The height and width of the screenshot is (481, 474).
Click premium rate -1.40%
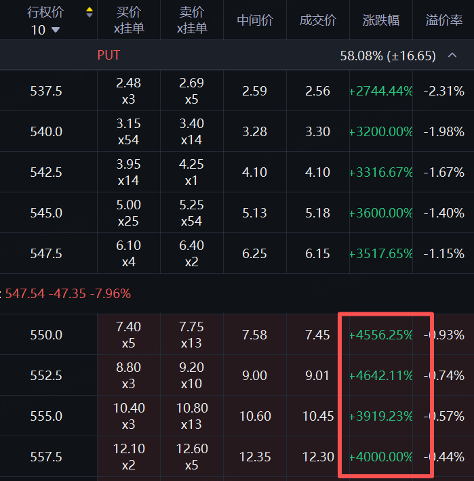[444, 213]
